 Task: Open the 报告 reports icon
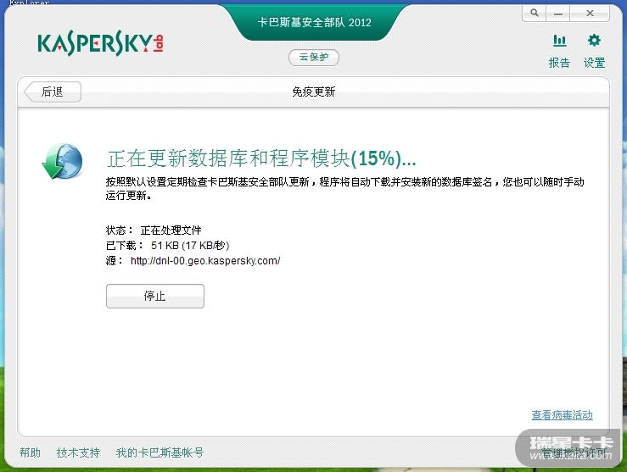tap(559, 51)
